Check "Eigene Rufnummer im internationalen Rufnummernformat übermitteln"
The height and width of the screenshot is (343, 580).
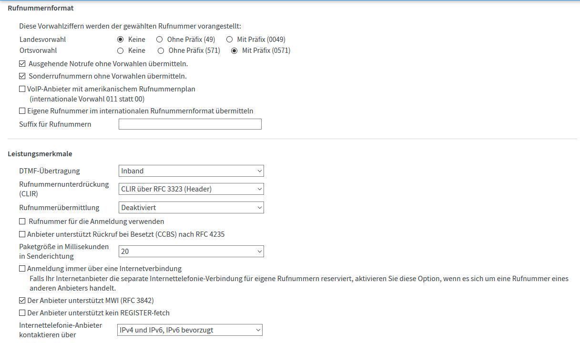click(x=22, y=111)
